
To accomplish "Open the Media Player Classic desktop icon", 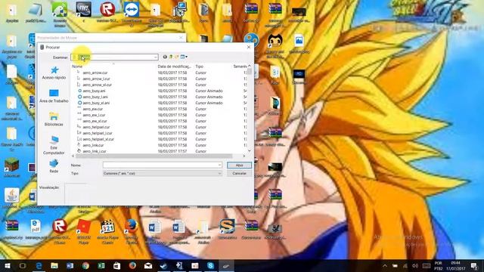I will pos(107,231).
